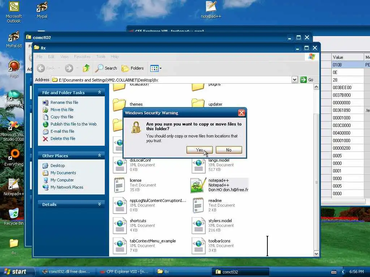Go to My Computer in Other Places

pyautogui.click(x=62, y=180)
